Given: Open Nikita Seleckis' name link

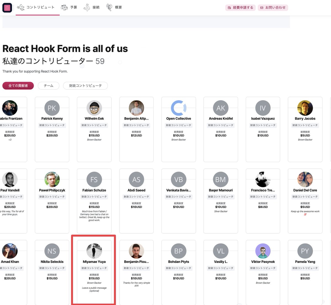Looking at the screenshot, I should coord(52,262).
